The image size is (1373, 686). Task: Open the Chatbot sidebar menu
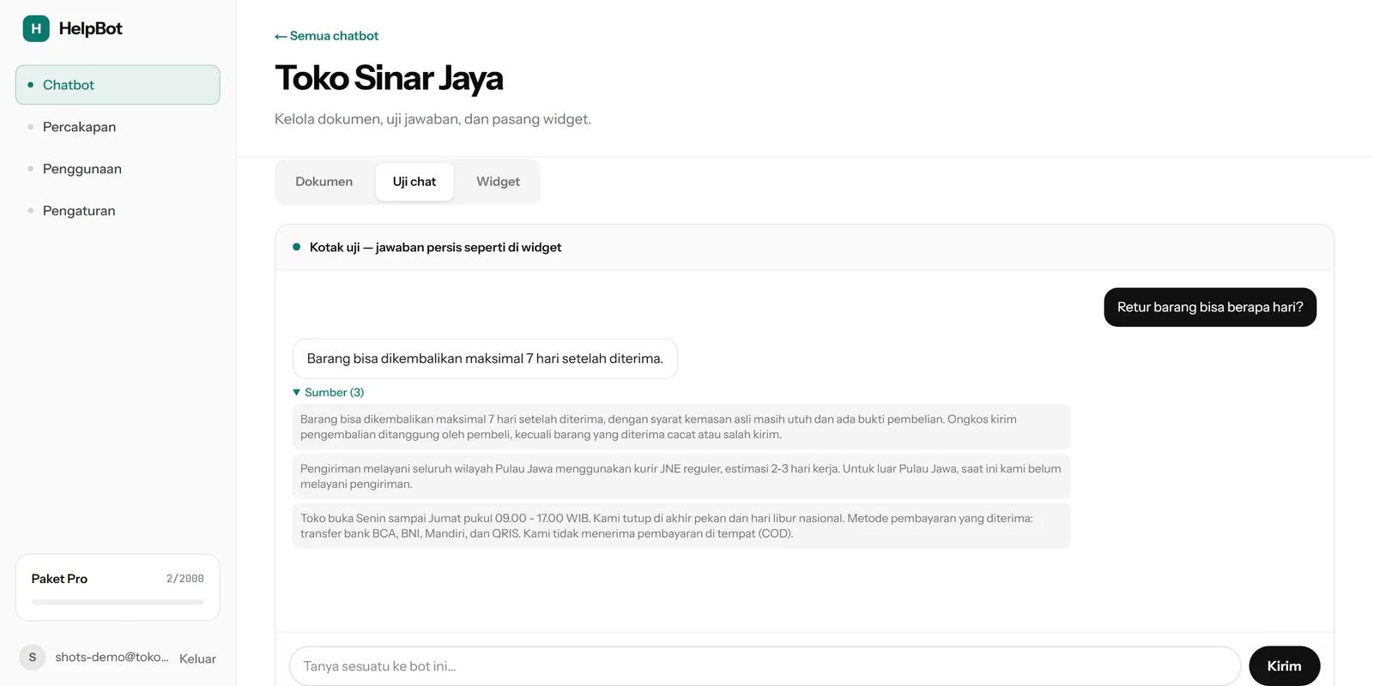tap(118, 85)
